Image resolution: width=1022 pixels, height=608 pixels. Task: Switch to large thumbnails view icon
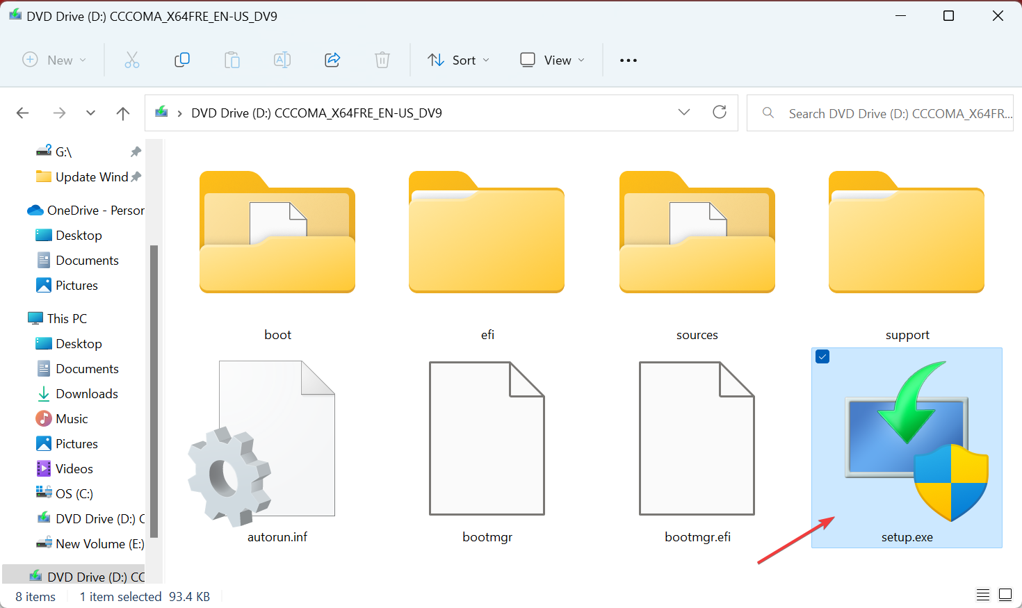pos(1005,595)
